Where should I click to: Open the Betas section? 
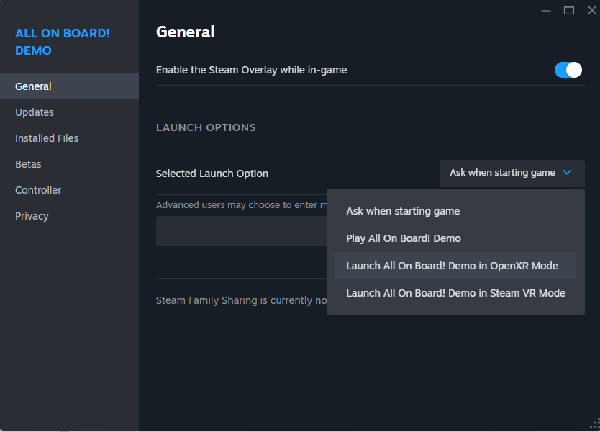(28, 164)
